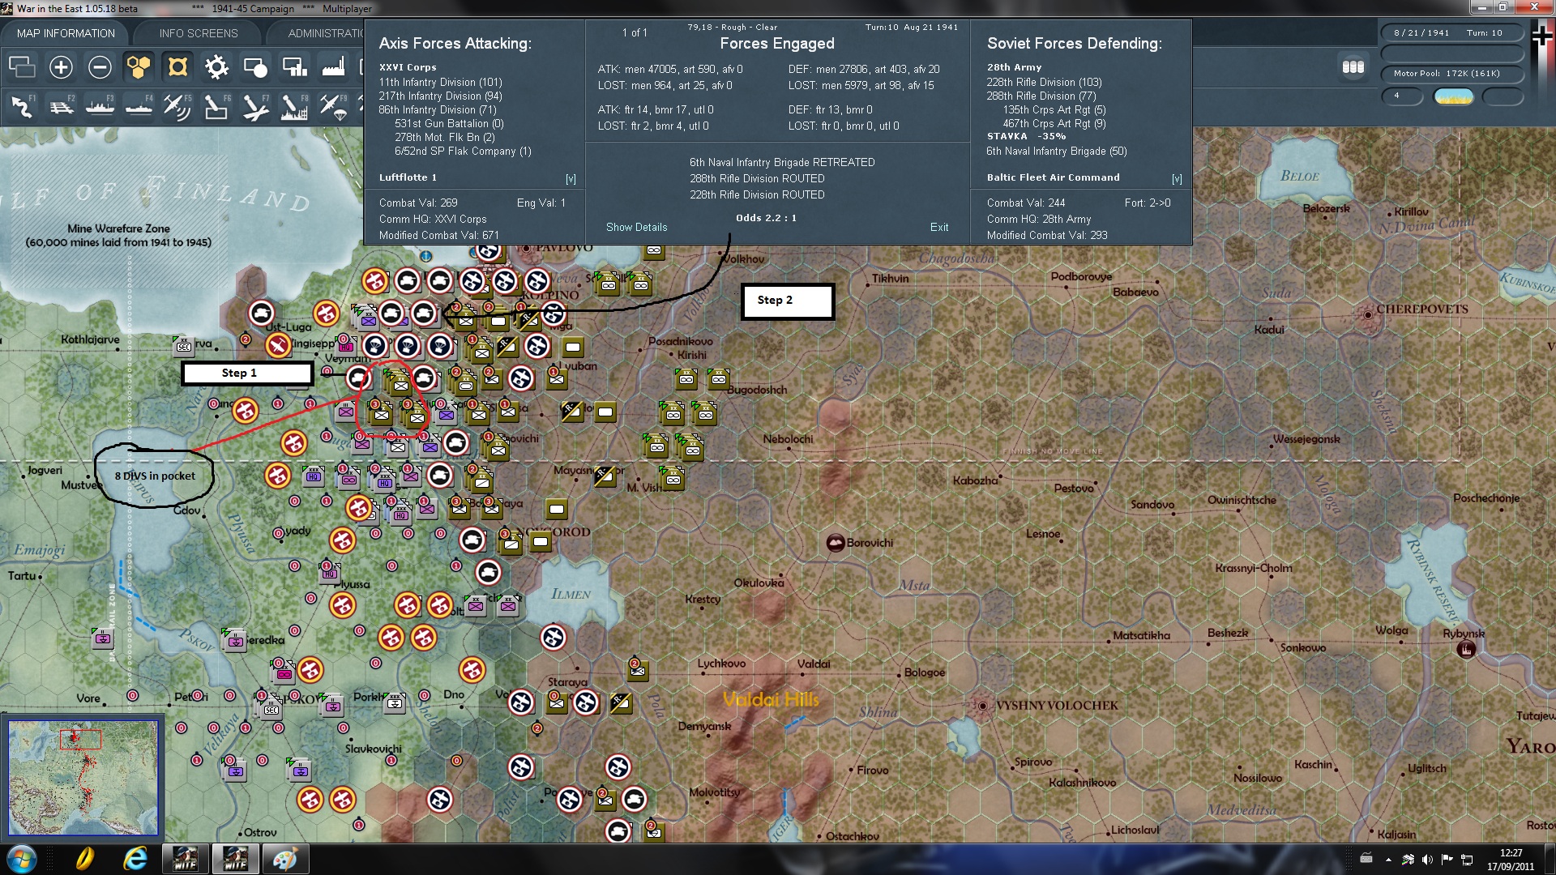Open the Windows Start menu
The height and width of the screenshot is (875, 1556).
[x=22, y=859]
